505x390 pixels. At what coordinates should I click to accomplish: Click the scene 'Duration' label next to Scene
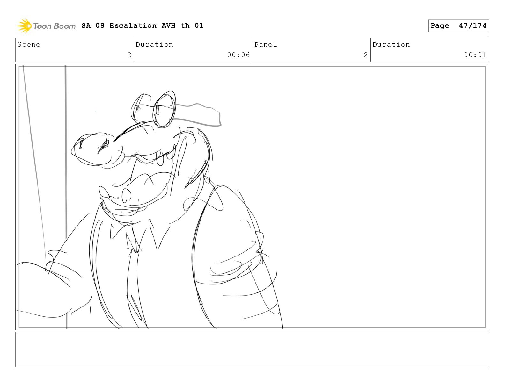154,45
